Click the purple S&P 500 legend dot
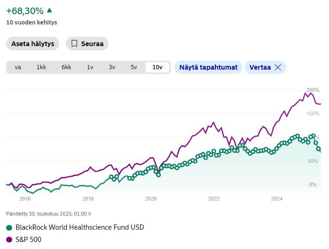Image resolution: width=329 pixels, height=249 pixels. pyautogui.click(x=9, y=240)
